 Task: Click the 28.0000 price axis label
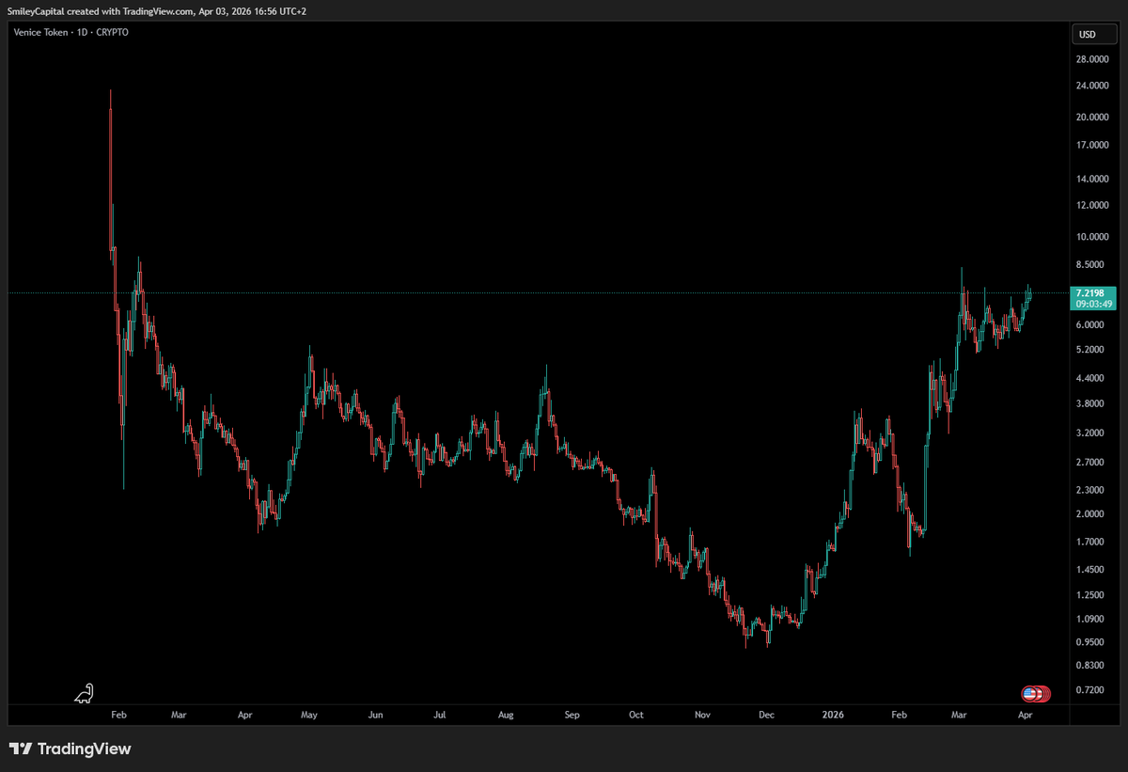[x=1094, y=59]
